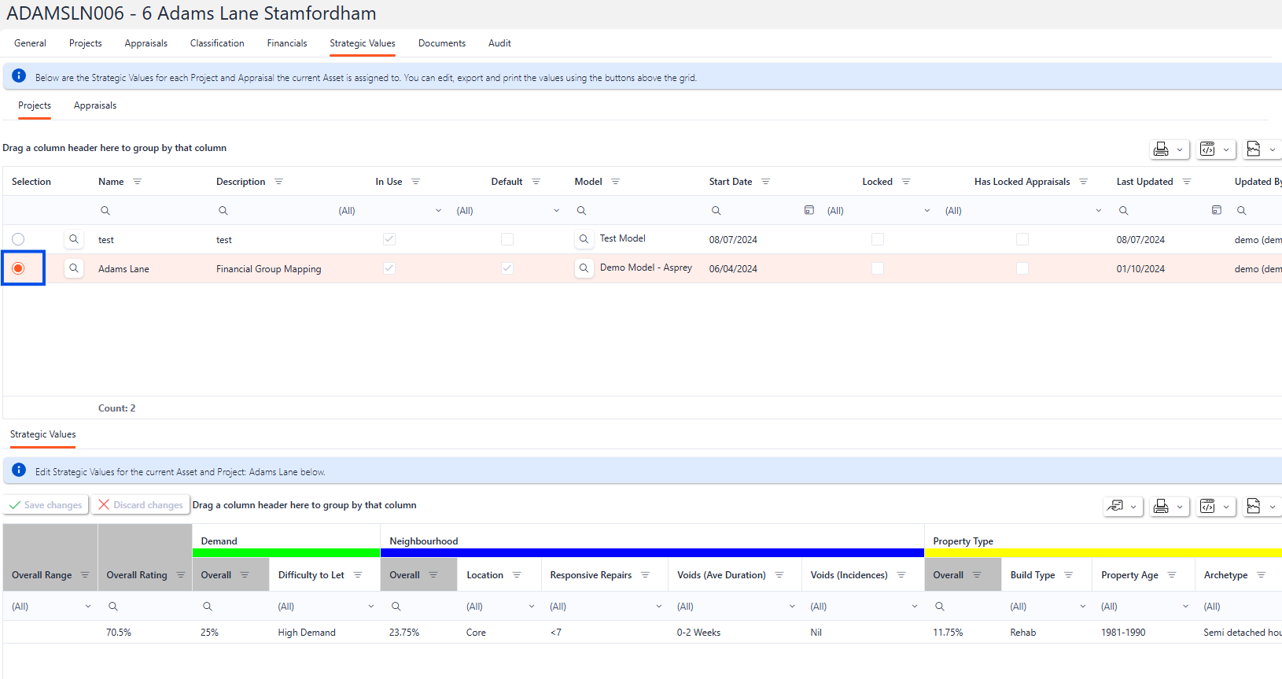Click the torn page icon in lower toolbar
The width and height of the screenshot is (1282, 679).
point(1254,506)
